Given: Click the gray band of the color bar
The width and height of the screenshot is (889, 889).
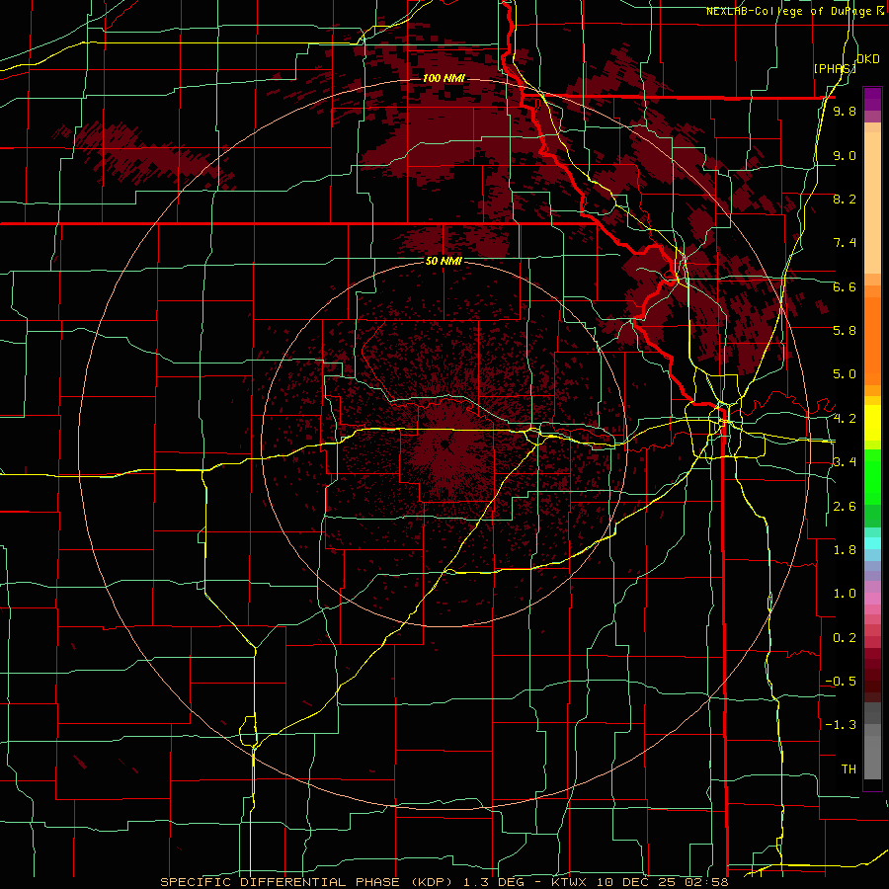Looking at the screenshot, I should [x=872, y=741].
